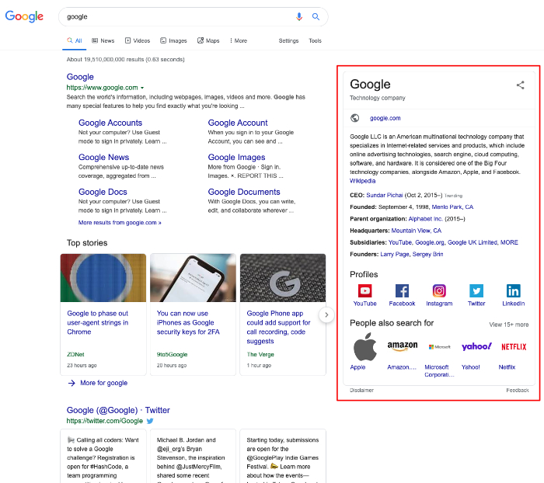
Task: Open the Menlo Park, CA link
Action: [452, 207]
